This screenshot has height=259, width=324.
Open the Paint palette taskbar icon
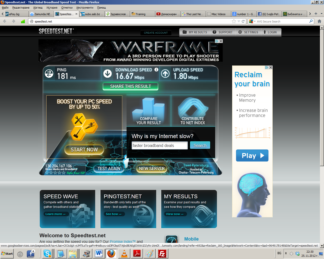point(149,253)
